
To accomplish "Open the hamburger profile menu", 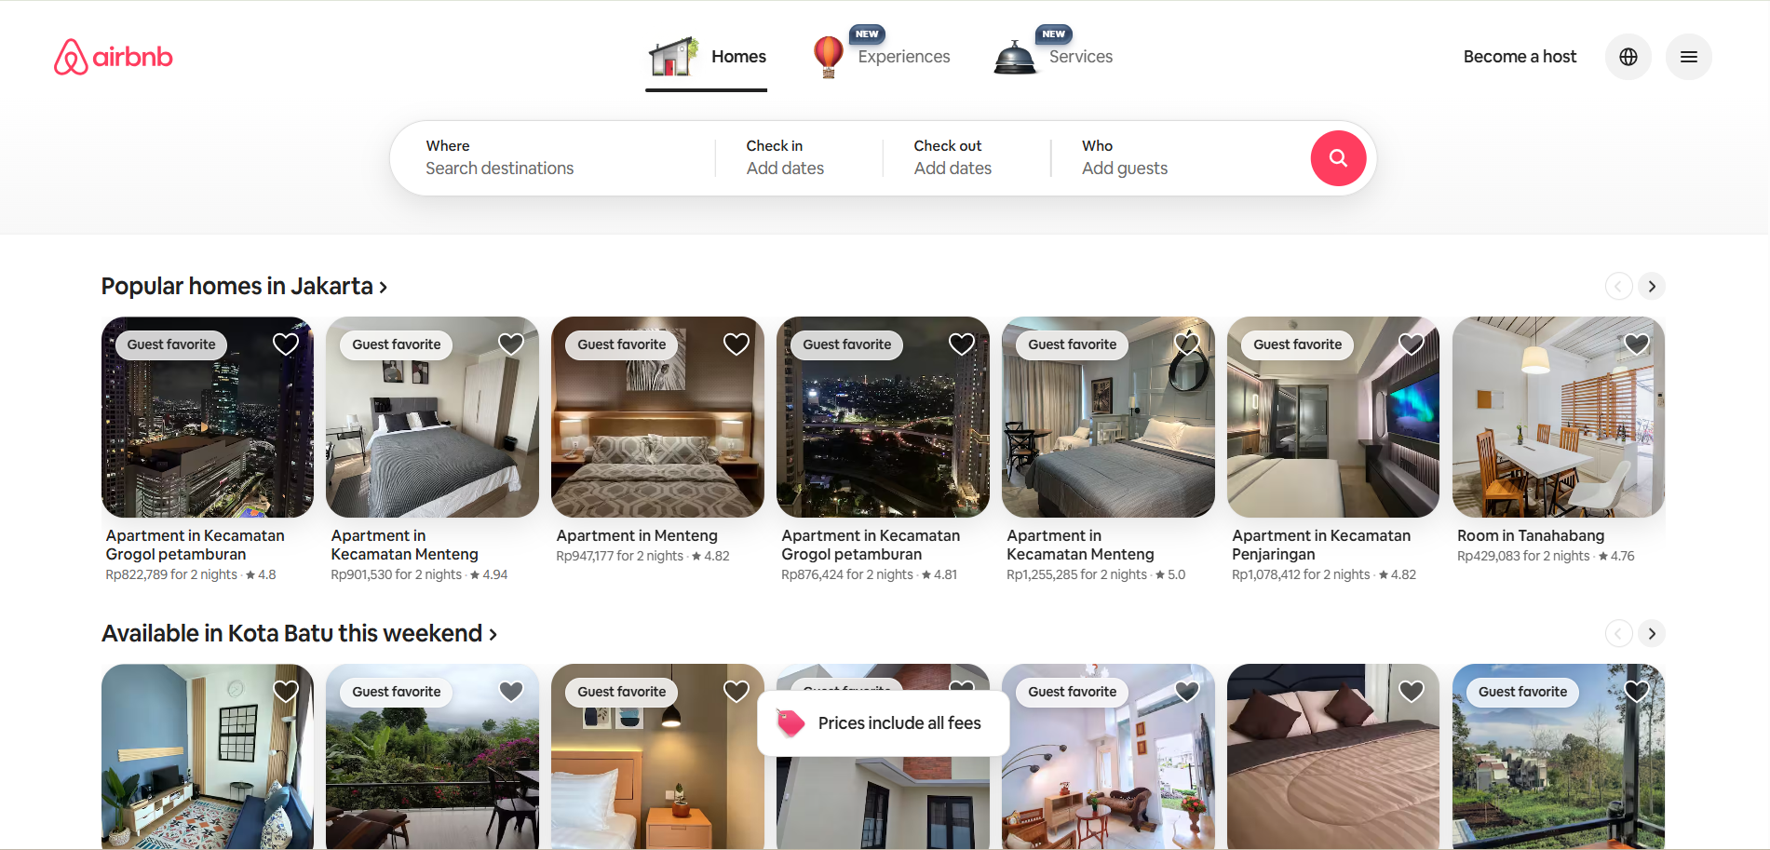I will 1688,56.
